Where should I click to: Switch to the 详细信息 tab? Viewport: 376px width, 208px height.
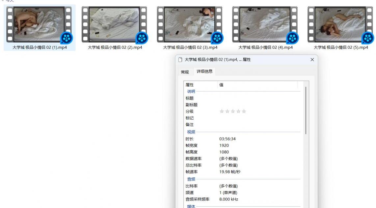pos(204,71)
